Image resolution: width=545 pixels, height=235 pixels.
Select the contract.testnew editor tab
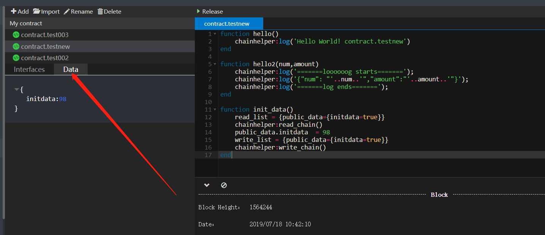pyautogui.click(x=229, y=23)
